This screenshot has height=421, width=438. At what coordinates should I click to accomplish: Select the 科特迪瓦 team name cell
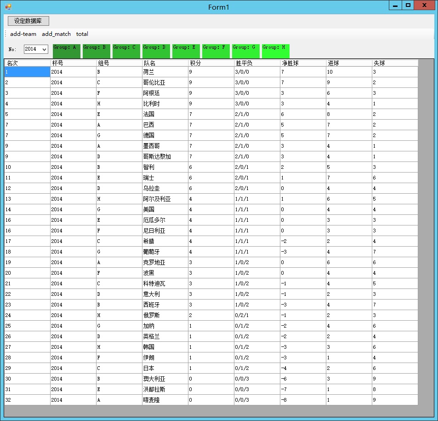(x=165, y=283)
